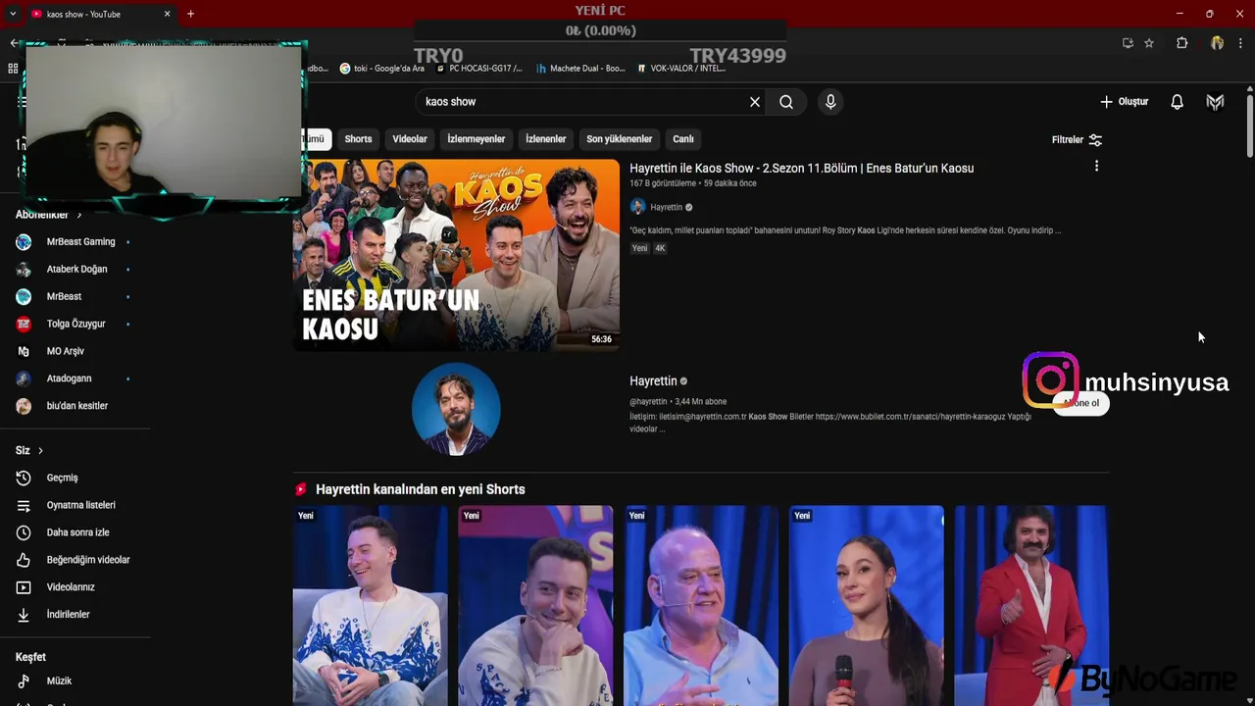This screenshot has width=1255, height=706.
Task: Open Chrome profile avatar
Action: pyautogui.click(x=1217, y=43)
